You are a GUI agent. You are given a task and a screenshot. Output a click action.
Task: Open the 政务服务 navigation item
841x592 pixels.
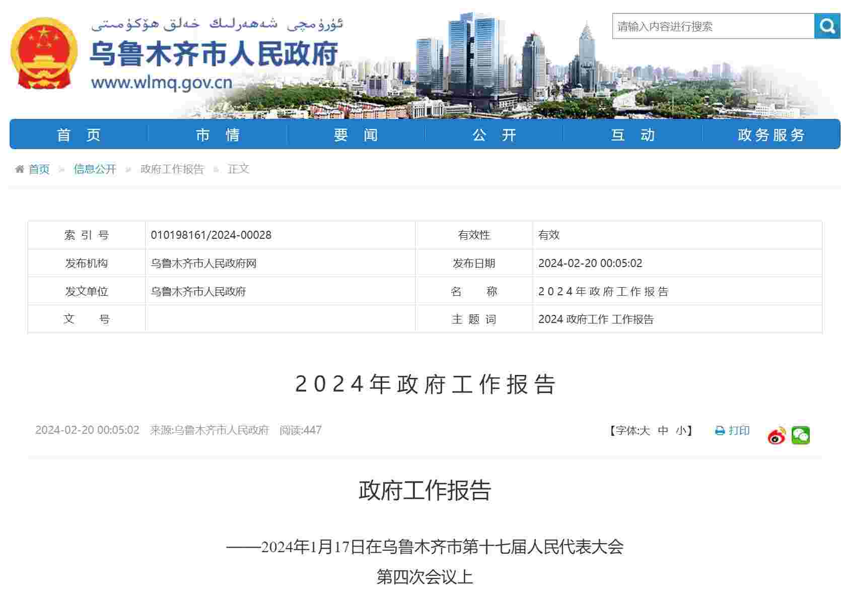(x=771, y=135)
